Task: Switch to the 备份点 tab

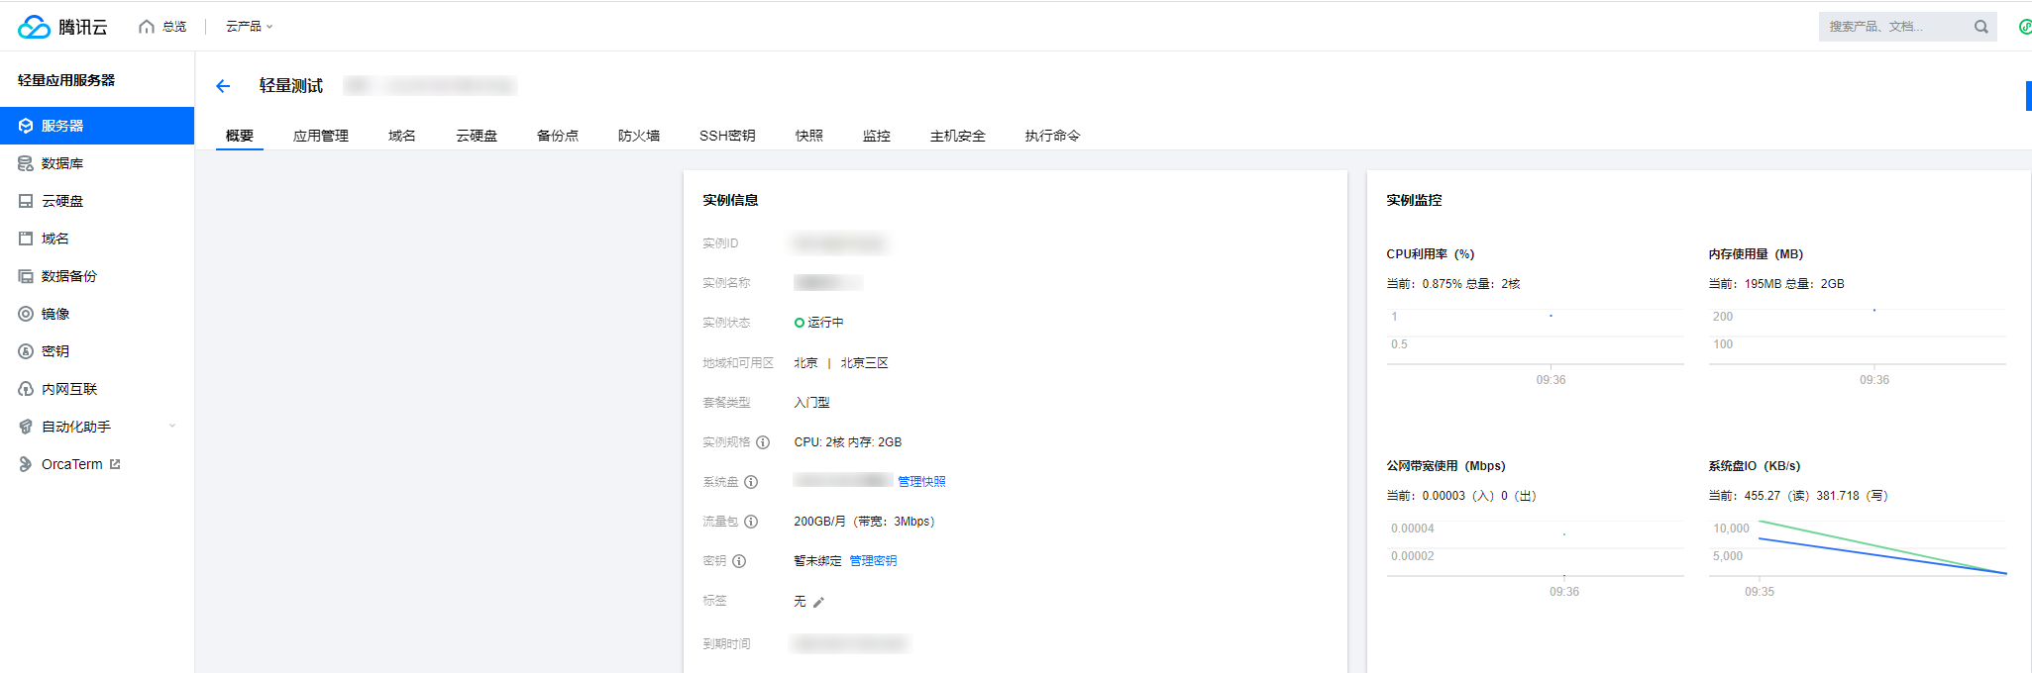Action: pos(558,136)
